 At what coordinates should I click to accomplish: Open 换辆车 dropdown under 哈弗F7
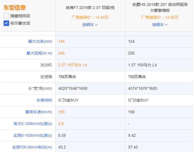[90, 25]
